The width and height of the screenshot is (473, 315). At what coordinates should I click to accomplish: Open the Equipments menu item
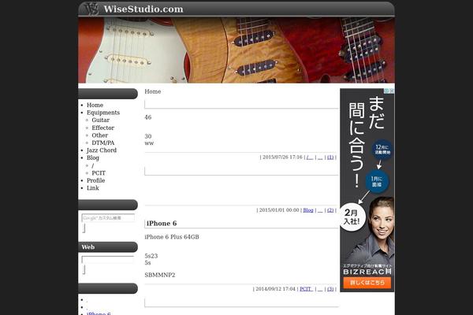click(x=103, y=113)
